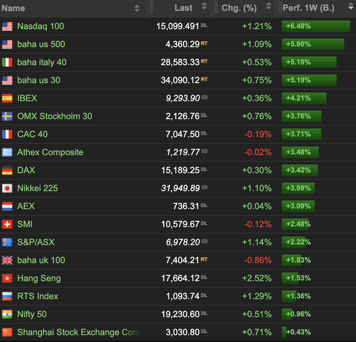Open the DAX index link
This screenshot has height=342, width=356.
point(26,170)
